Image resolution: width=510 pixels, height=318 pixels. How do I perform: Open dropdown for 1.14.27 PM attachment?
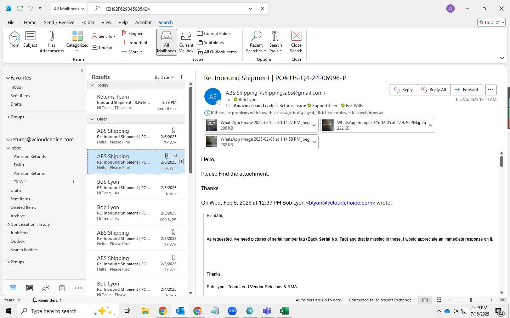coord(314,125)
